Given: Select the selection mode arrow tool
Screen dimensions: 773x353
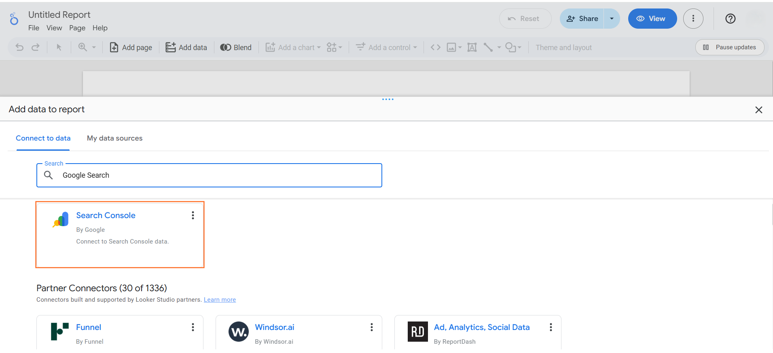Looking at the screenshot, I should click(59, 47).
